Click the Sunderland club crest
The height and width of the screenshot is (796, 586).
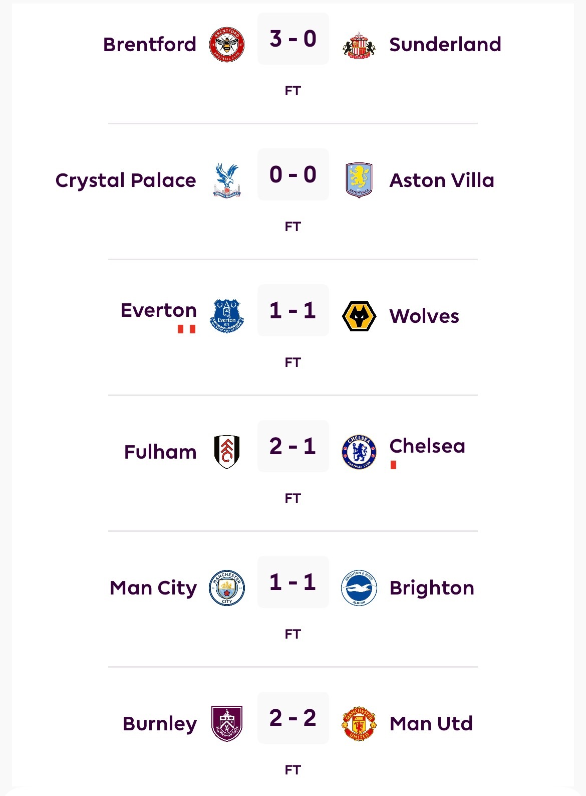click(359, 45)
